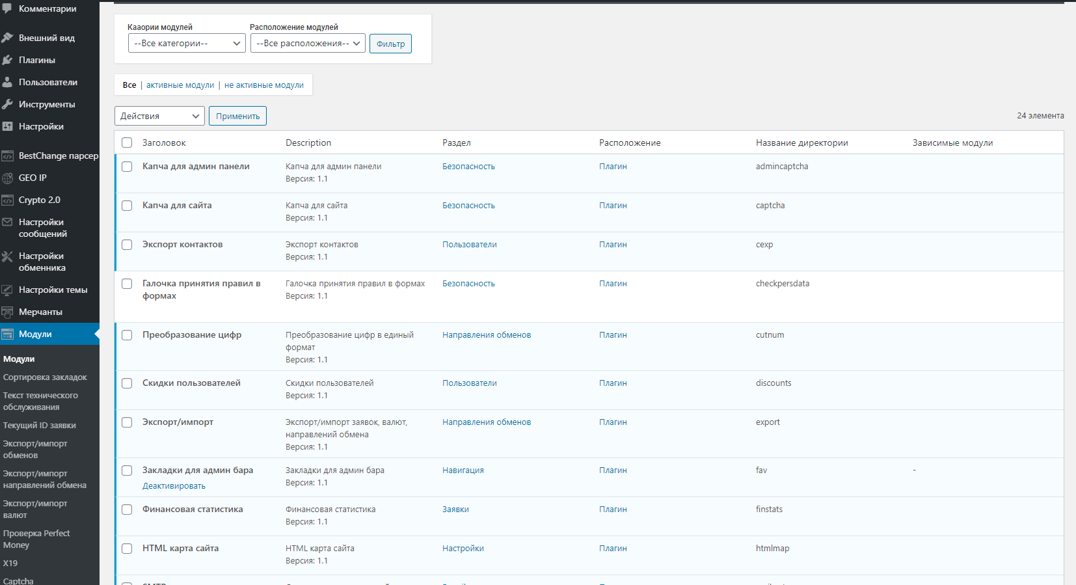Expand the module location dropdown
Viewport: 1076px width, 585px height.
click(x=308, y=44)
